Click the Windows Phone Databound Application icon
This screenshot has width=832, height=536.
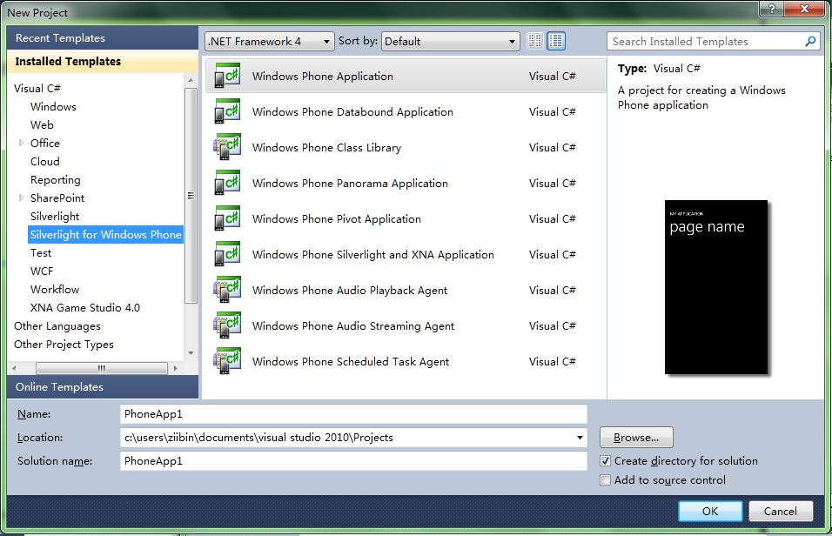click(x=227, y=111)
